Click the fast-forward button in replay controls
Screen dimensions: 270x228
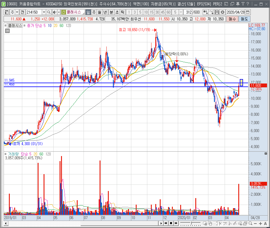[176, 223]
